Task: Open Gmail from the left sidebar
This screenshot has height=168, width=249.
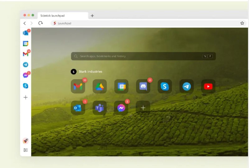Action: [26, 54]
